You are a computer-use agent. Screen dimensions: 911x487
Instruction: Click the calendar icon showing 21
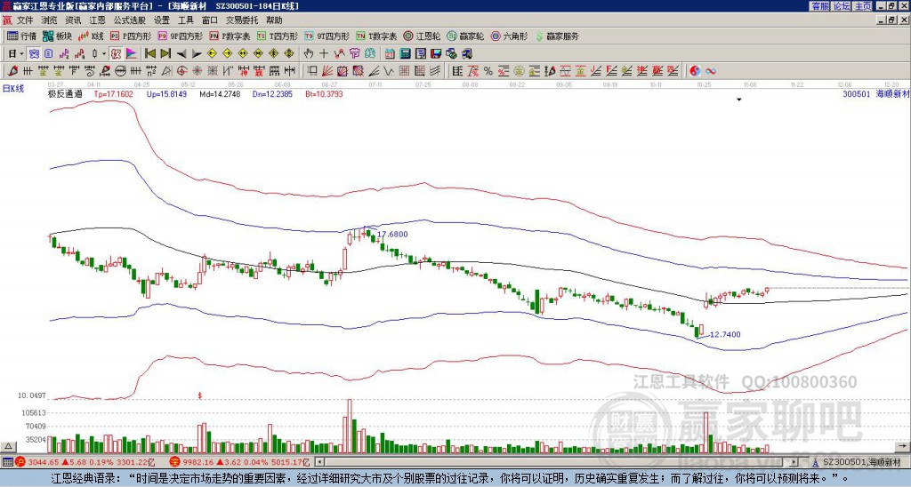(390, 53)
